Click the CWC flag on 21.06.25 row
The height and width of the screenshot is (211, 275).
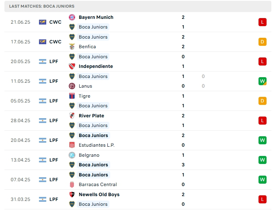point(43,22)
